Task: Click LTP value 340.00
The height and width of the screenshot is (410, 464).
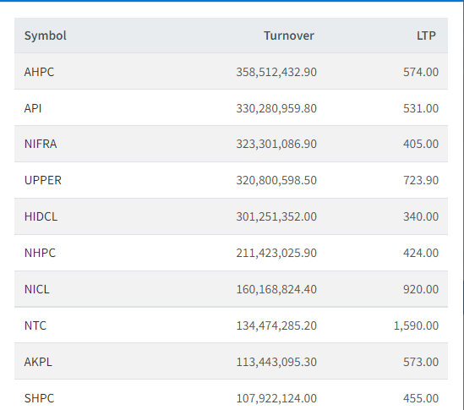Action: pyautogui.click(x=421, y=216)
